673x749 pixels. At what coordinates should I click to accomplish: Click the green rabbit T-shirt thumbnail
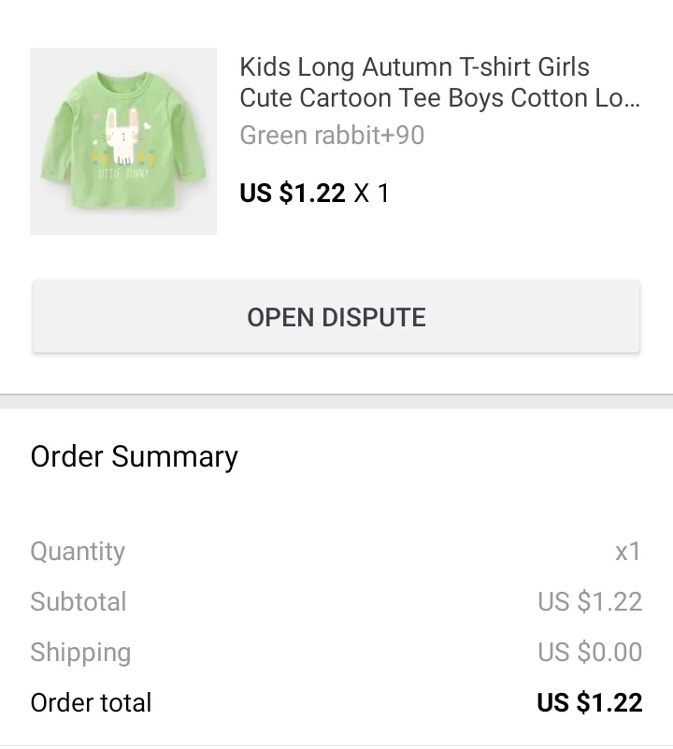coord(123,140)
